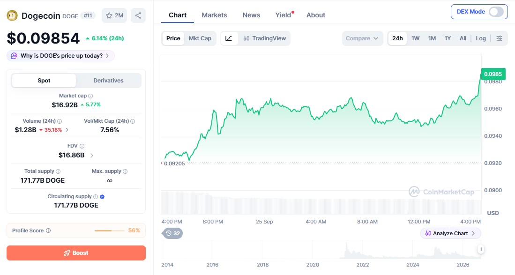Click the 7.56% Vol/Mkt Cap value

pos(110,130)
